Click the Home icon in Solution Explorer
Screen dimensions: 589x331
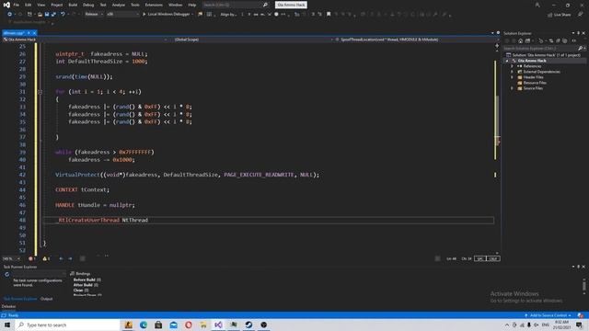click(x=521, y=40)
